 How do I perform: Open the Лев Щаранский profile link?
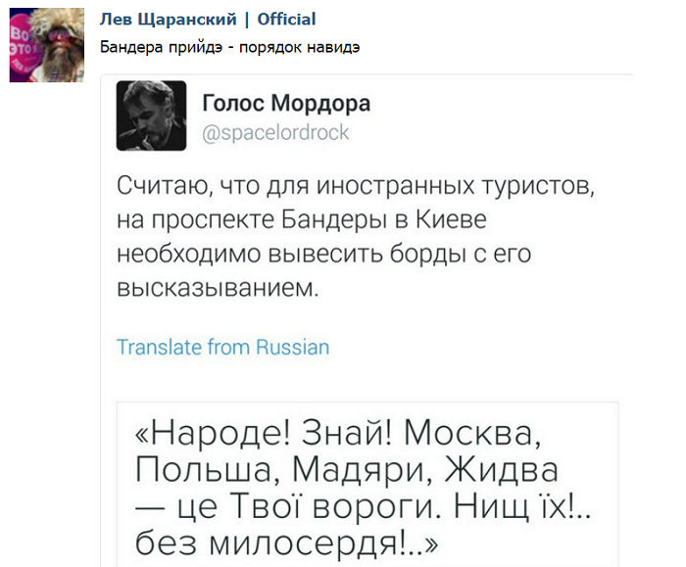[169, 20]
